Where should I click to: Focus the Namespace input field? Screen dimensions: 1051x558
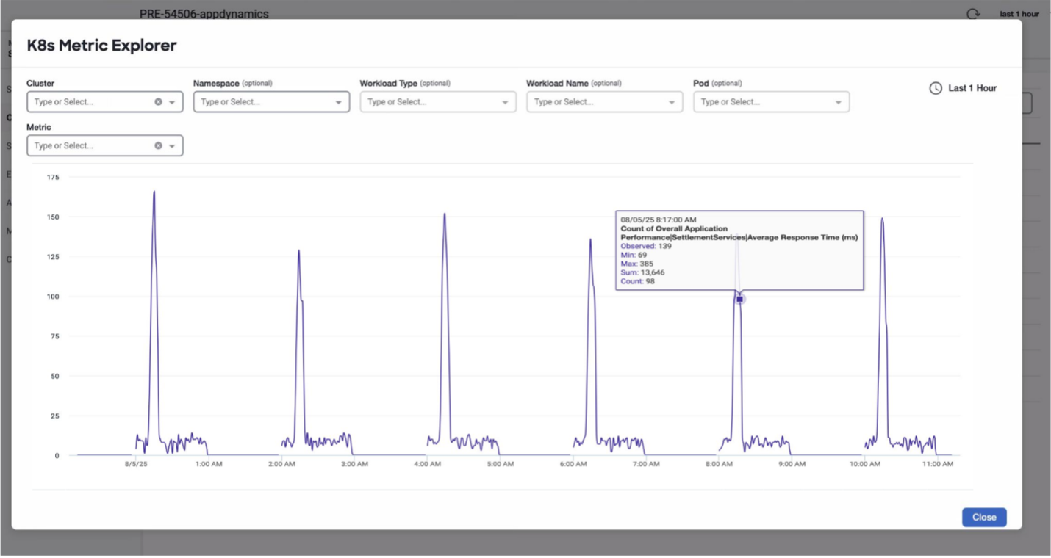tap(261, 102)
